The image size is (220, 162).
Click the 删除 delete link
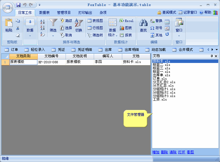pyautogui.click(x=164, y=152)
